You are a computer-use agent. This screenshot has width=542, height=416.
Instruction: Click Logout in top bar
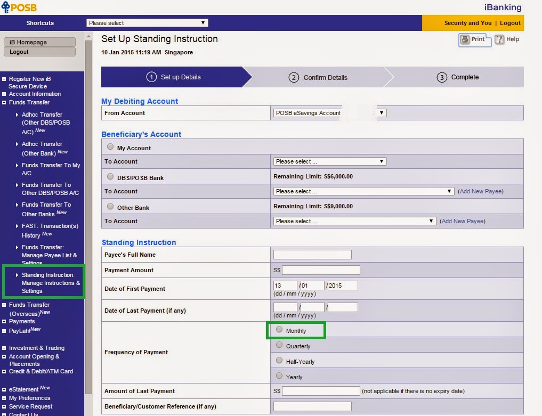510,23
